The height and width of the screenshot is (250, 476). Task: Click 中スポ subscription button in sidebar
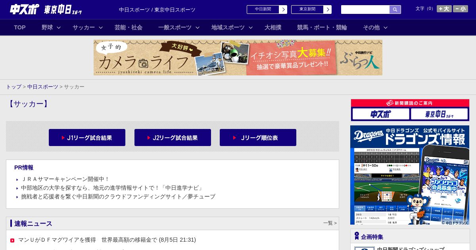click(381, 114)
